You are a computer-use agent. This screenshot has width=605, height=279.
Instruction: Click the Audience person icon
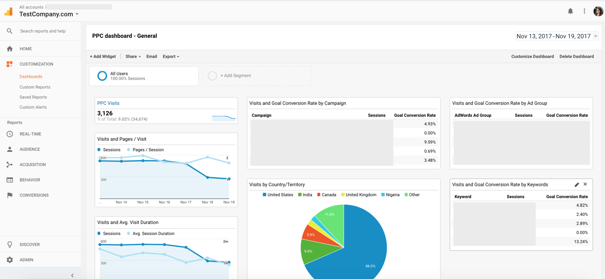9,149
